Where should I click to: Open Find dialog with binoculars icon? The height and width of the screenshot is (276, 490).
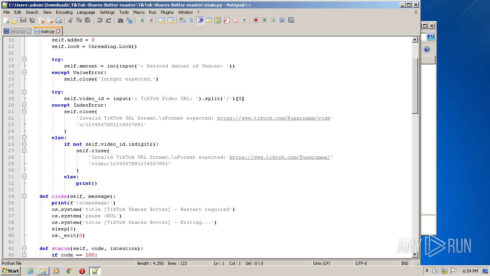pos(120,20)
